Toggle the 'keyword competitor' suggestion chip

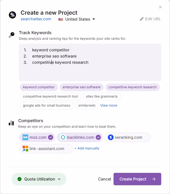pos(39,87)
